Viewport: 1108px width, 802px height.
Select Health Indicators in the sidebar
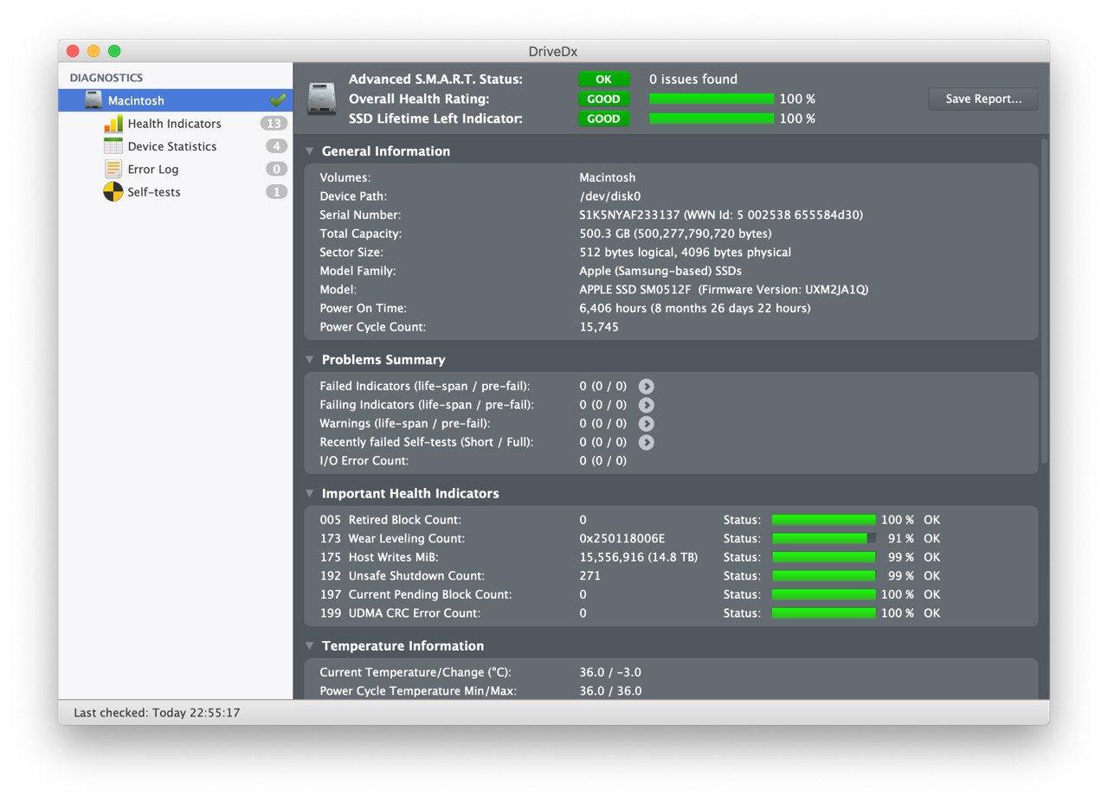tap(176, 124)
